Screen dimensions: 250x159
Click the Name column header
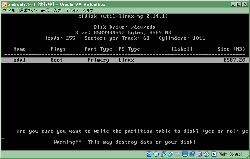(x=20, y=49)
